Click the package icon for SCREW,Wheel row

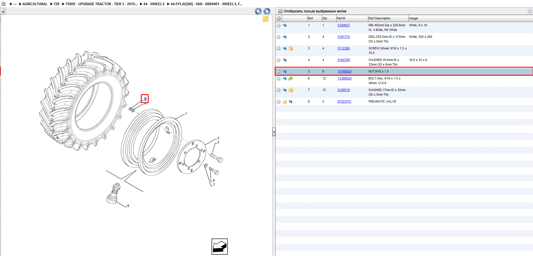point(291,49)
